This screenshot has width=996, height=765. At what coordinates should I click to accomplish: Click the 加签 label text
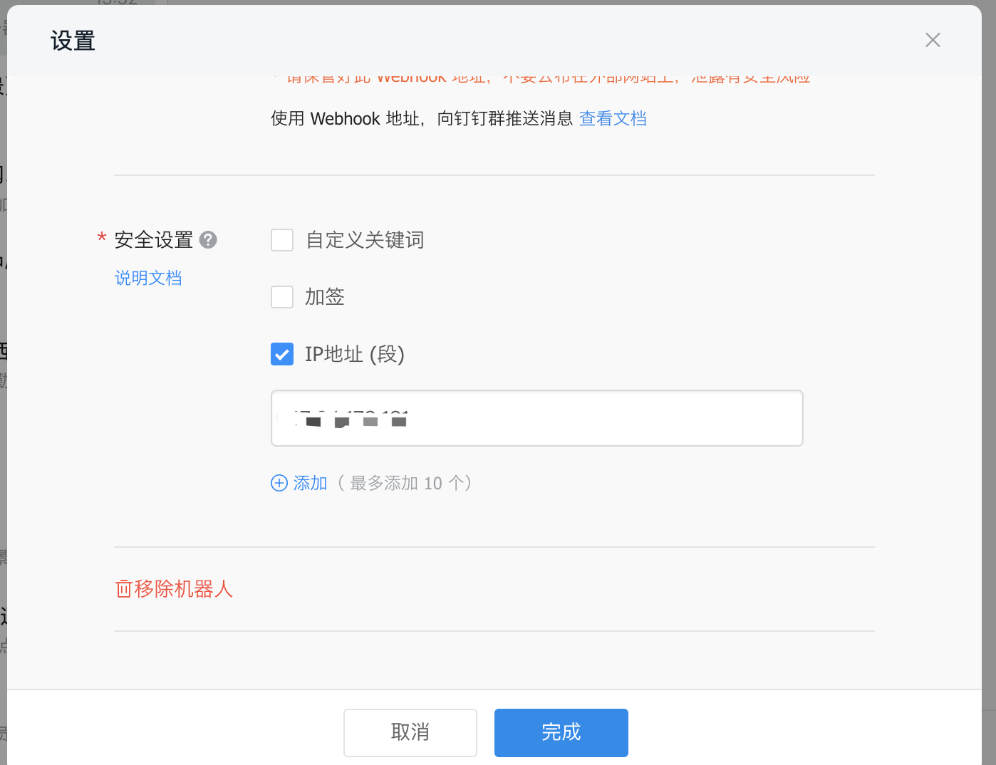click(325, 297)
